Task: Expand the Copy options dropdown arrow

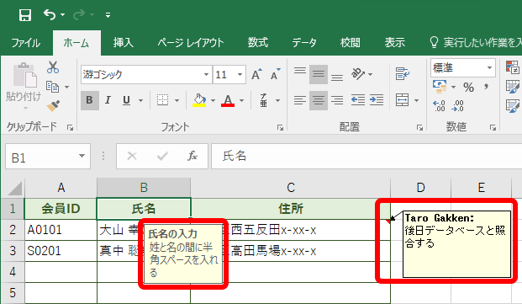Action: pos(67,87)
